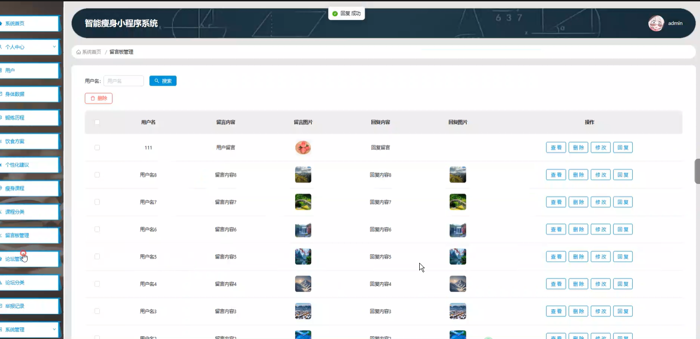
Task: Check the row checkbox for 用户名6
Action: (x=97, y=229)
